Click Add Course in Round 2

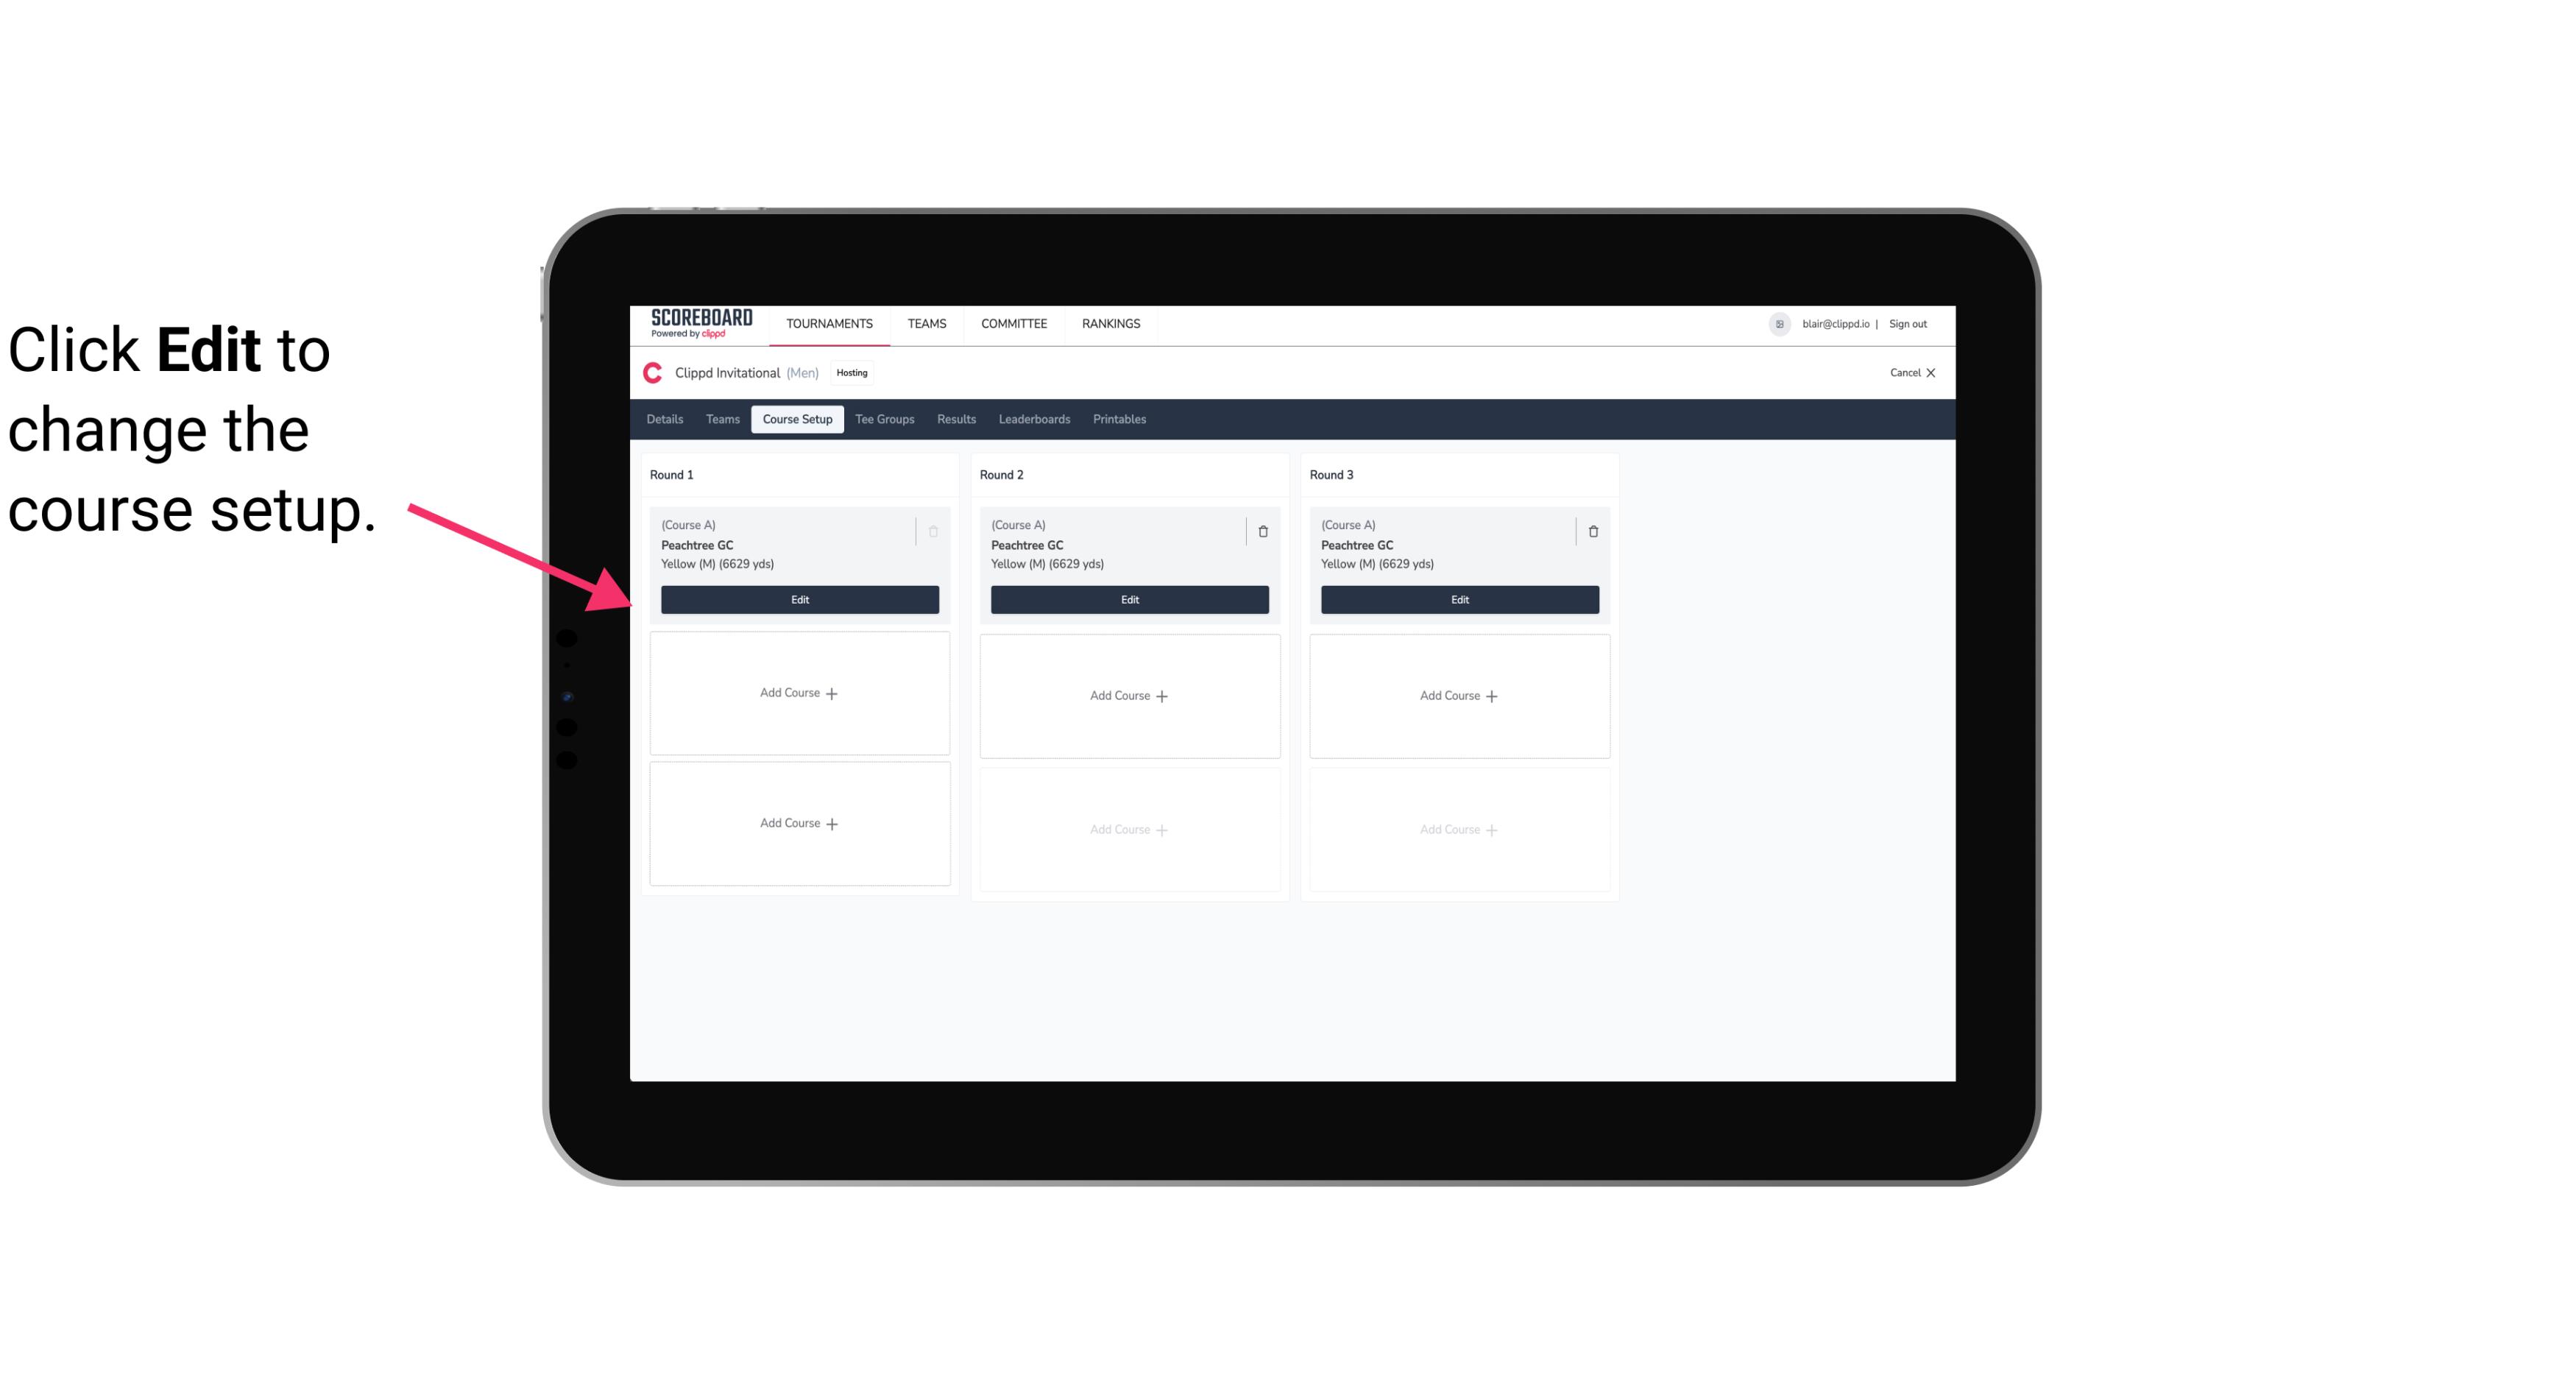[x=1129, y=695]
